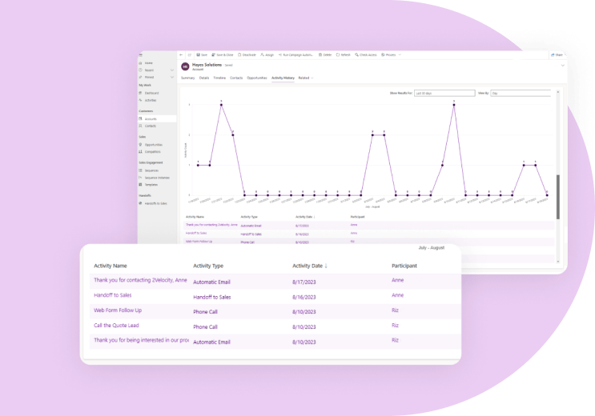Go to Opportunities in the Sales section
The height and width of the screenshot is (416, 595).
pos(153,145)
